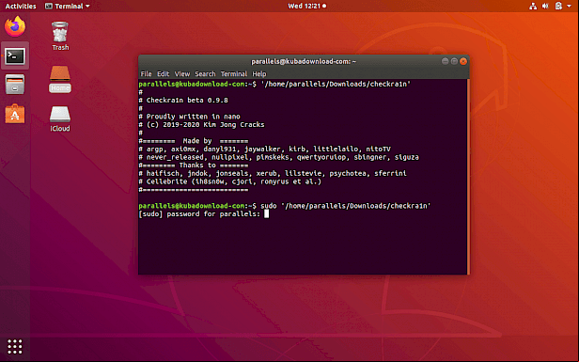The width and height of the screenshot is (579, 362).
Task: Click line starting with 'haifisch, jndok'
Action: tap(273, 173)
